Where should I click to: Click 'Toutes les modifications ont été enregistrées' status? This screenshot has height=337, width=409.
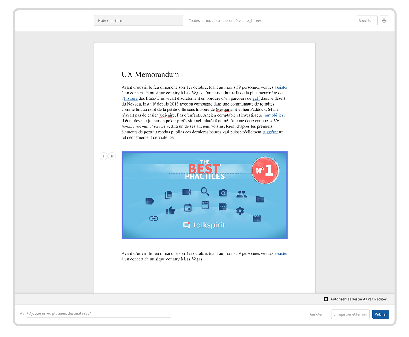point(225,20)
